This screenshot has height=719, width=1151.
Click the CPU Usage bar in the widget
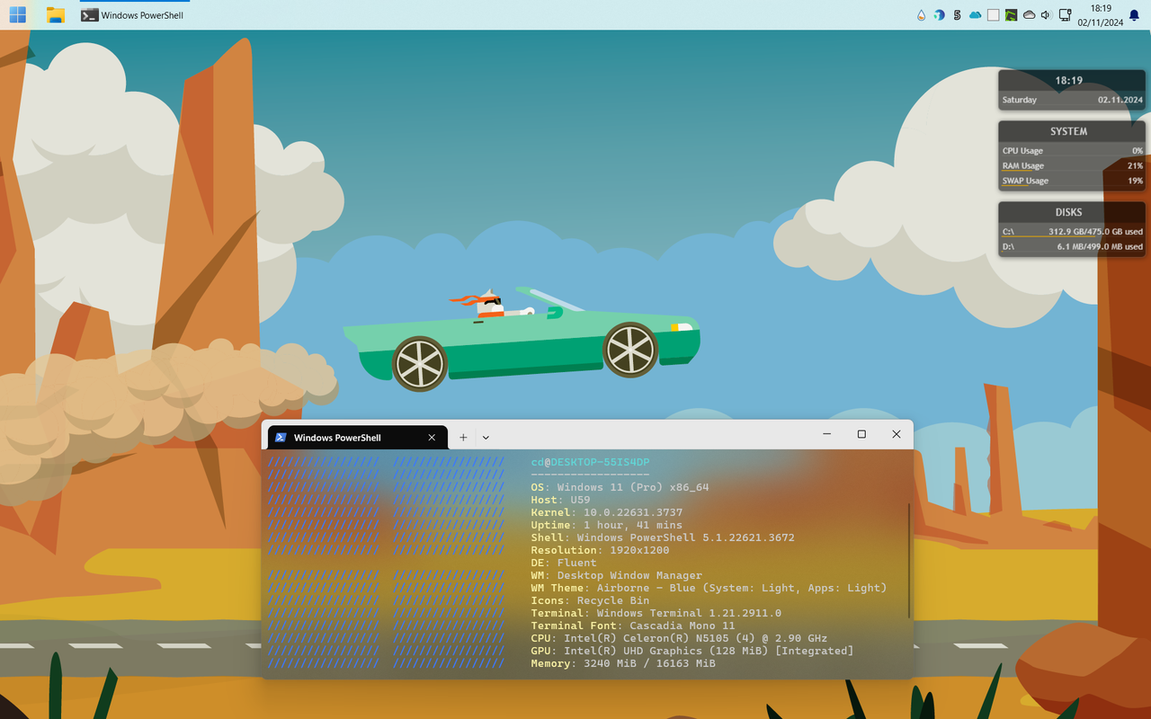tap(1072, 151)
